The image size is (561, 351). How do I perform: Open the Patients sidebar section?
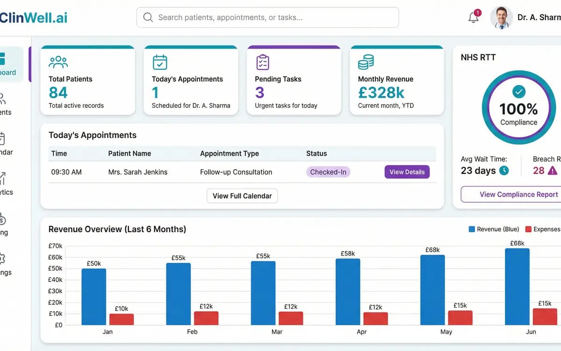click(5, 104)
